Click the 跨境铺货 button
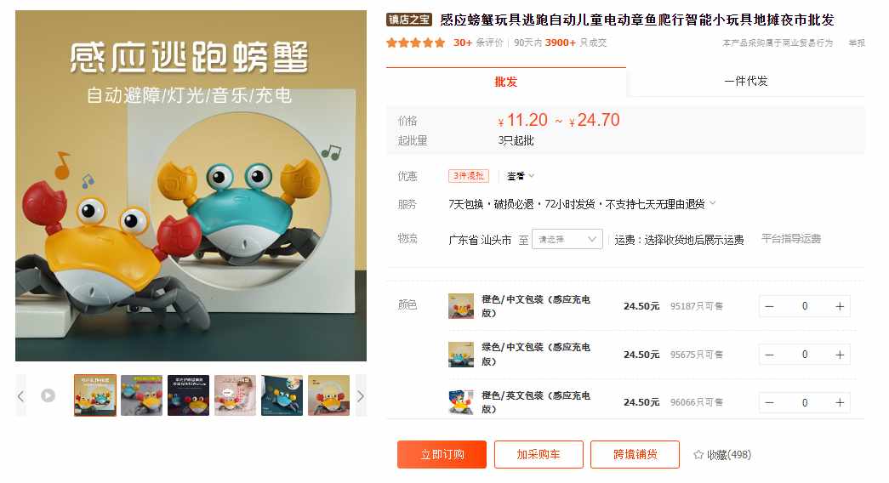The image size is (889, 483). (635, 455)
